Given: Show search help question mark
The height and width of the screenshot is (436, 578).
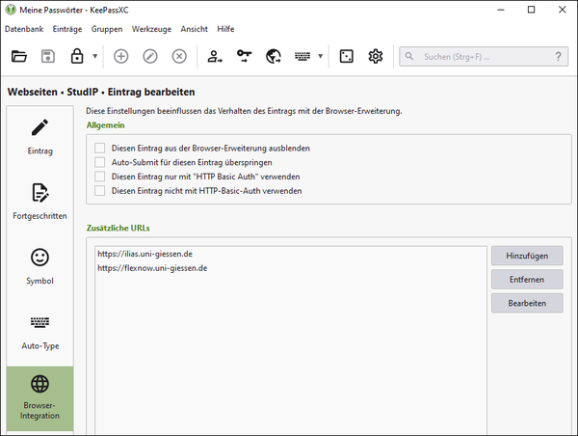Looking at the screenshot, I should point(558,57).
